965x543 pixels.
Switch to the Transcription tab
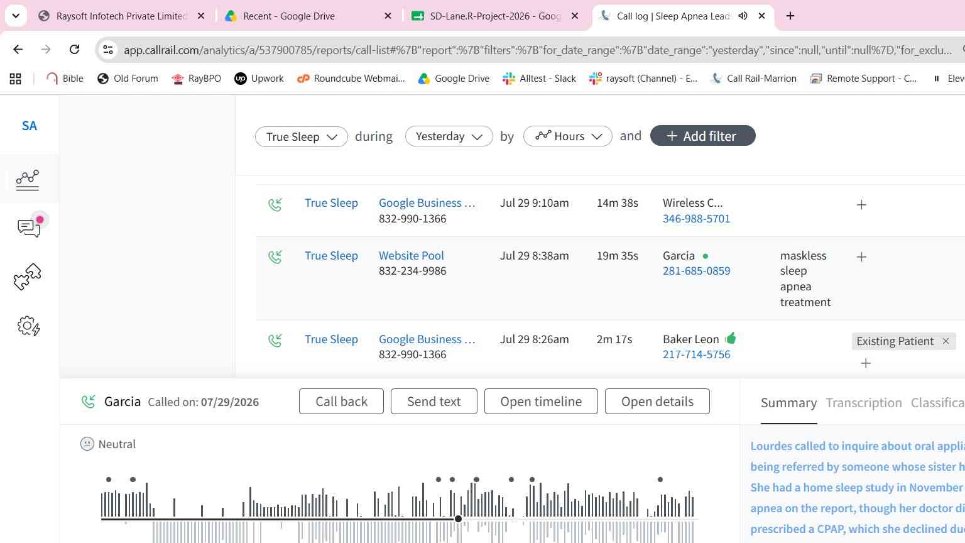(864, 403)
